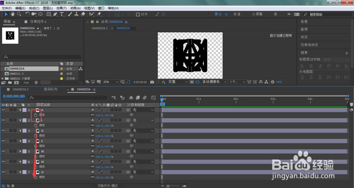Screen dimensions: 354x188
Task: Click the 8 bpc color depth button
Action: [x=27, y=82]
